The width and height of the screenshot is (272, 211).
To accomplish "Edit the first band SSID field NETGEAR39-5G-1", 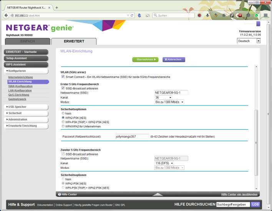I will pos(171,93).
